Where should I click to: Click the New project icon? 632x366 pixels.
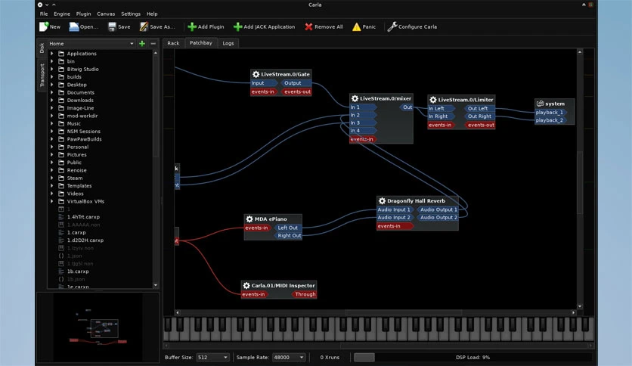click(x=44, y=26)
